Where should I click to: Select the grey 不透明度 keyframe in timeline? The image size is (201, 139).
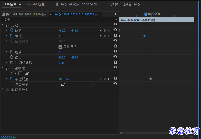(x=150, y=79)
